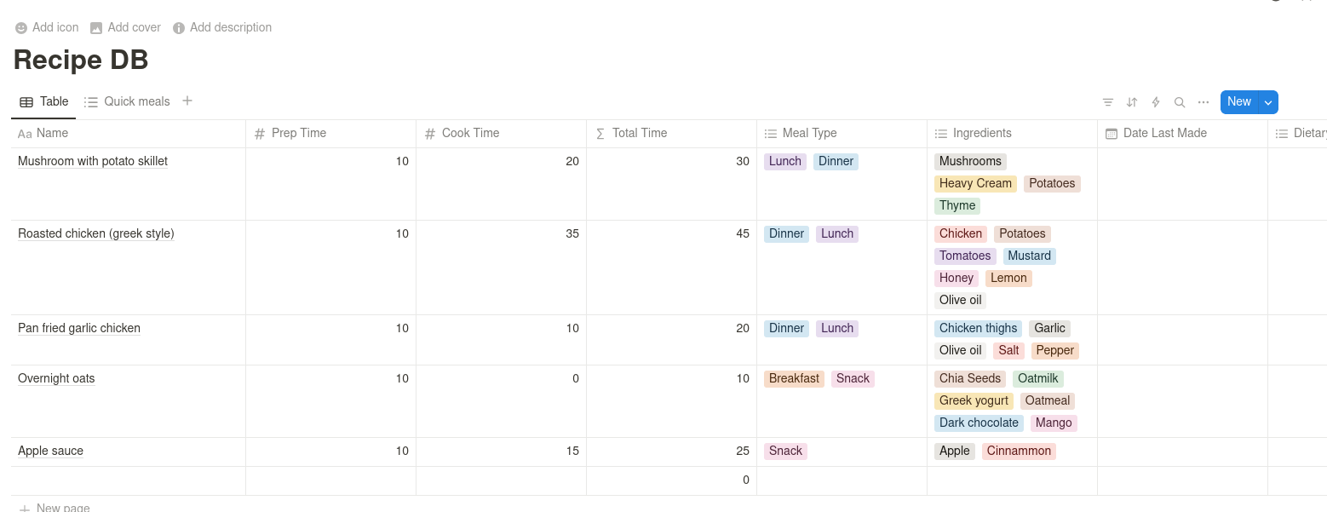This screenshot has height=512, width=1327.
Task: Open the Roasted chicken (greek style) page
Action: click(x=95, y=233)
